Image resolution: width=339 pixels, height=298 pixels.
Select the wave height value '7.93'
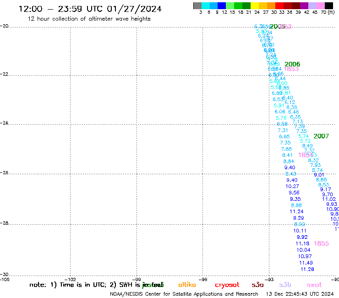(x=316, y=165)
